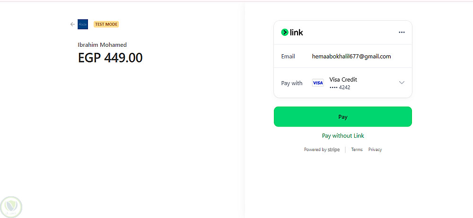Expand the payment method chevron
473x218 pixels.
(402, 83)
